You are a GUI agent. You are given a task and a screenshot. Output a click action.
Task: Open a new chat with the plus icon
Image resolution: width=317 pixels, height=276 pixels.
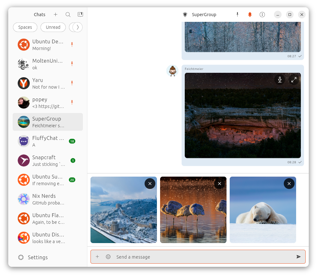pyautogui.click(x=56, y=15)
